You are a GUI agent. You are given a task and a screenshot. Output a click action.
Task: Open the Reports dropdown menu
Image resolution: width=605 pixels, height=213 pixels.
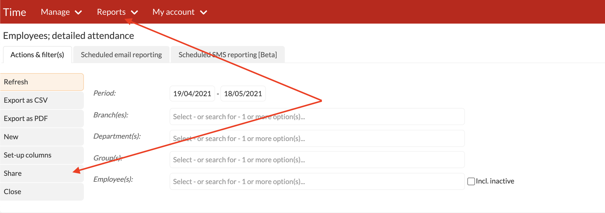coord(117,12)
